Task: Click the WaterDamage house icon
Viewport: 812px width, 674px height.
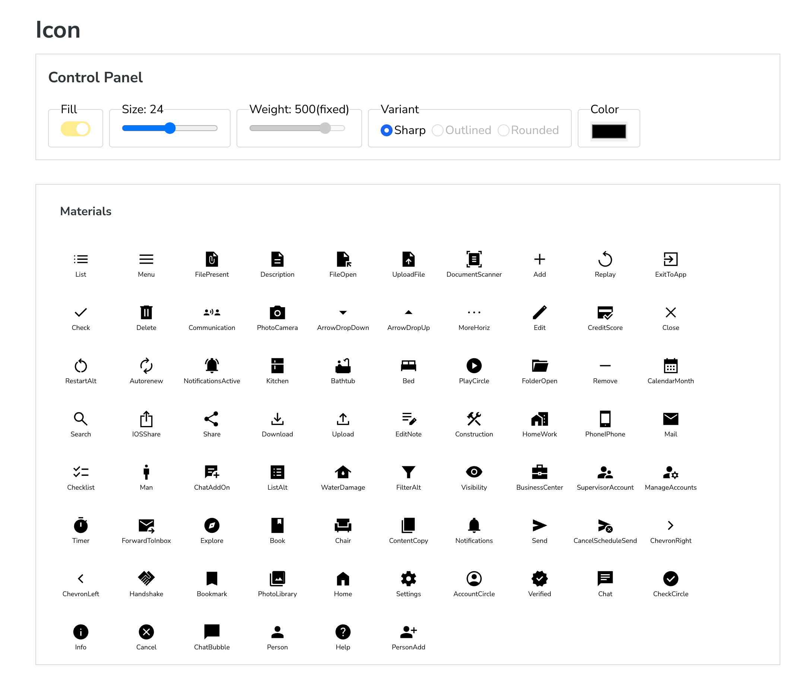Action: click(343, 472)
